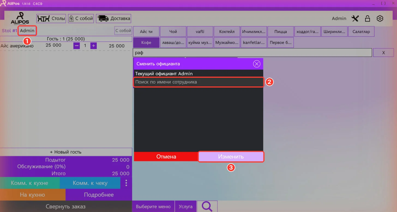Open the Салатлар category
The height and width of the screenshot is (212, 397).
click(x=361, y=32)
